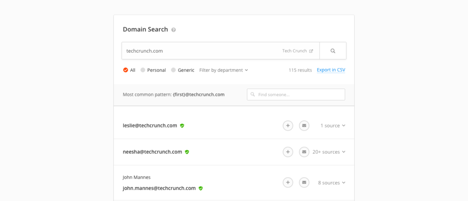This screenshot has width=468, height=201.
Task: Click the Find someone search box
Action: tap(296, 95)
